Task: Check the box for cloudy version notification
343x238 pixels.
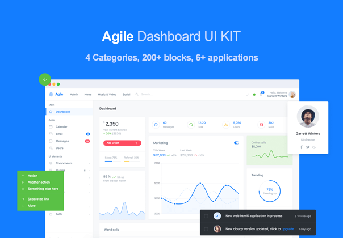Action: [206, 229]
